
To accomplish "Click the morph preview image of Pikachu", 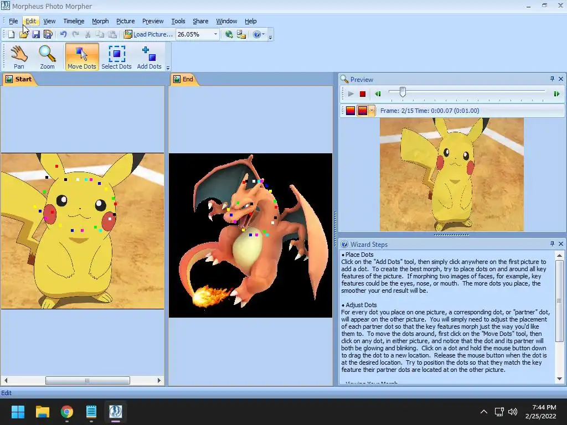I will [451, 174].
